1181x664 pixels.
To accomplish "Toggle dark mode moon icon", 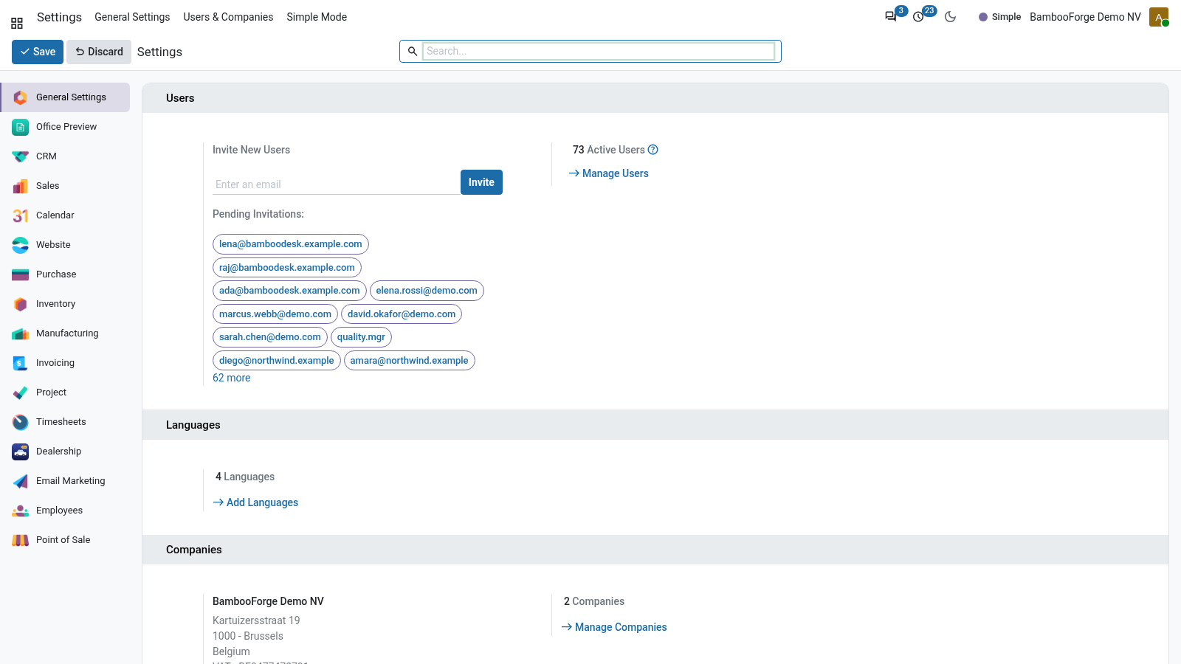I will pyautogui.click(x=951, y=16).
